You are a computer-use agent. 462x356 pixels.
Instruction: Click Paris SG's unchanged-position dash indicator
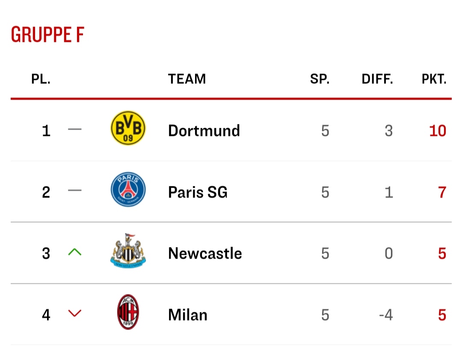75,191
